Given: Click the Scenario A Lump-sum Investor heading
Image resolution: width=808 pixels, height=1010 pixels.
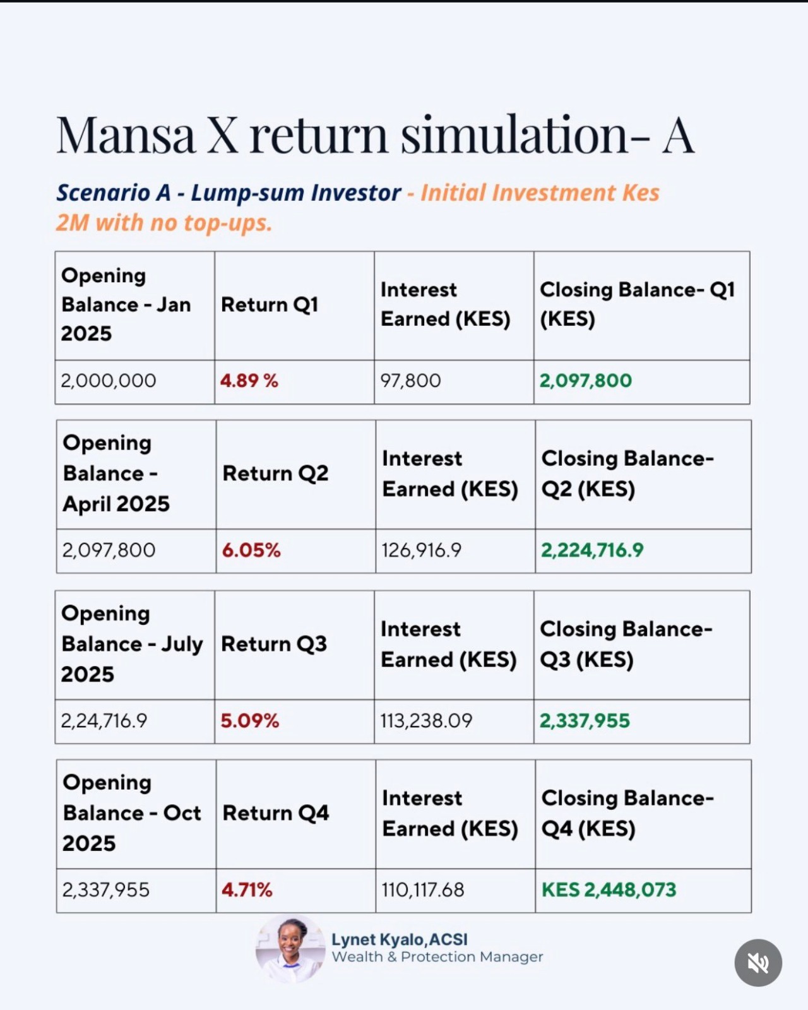Looking at the screenshot, I should click(x=229, y=193).
